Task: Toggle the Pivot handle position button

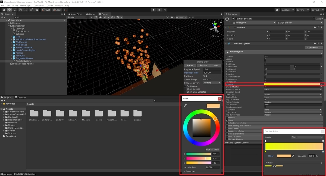Action: tap(46, 10)
